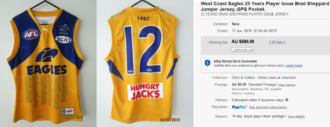Click the 1987 text on back jersey

coord(143,19)
